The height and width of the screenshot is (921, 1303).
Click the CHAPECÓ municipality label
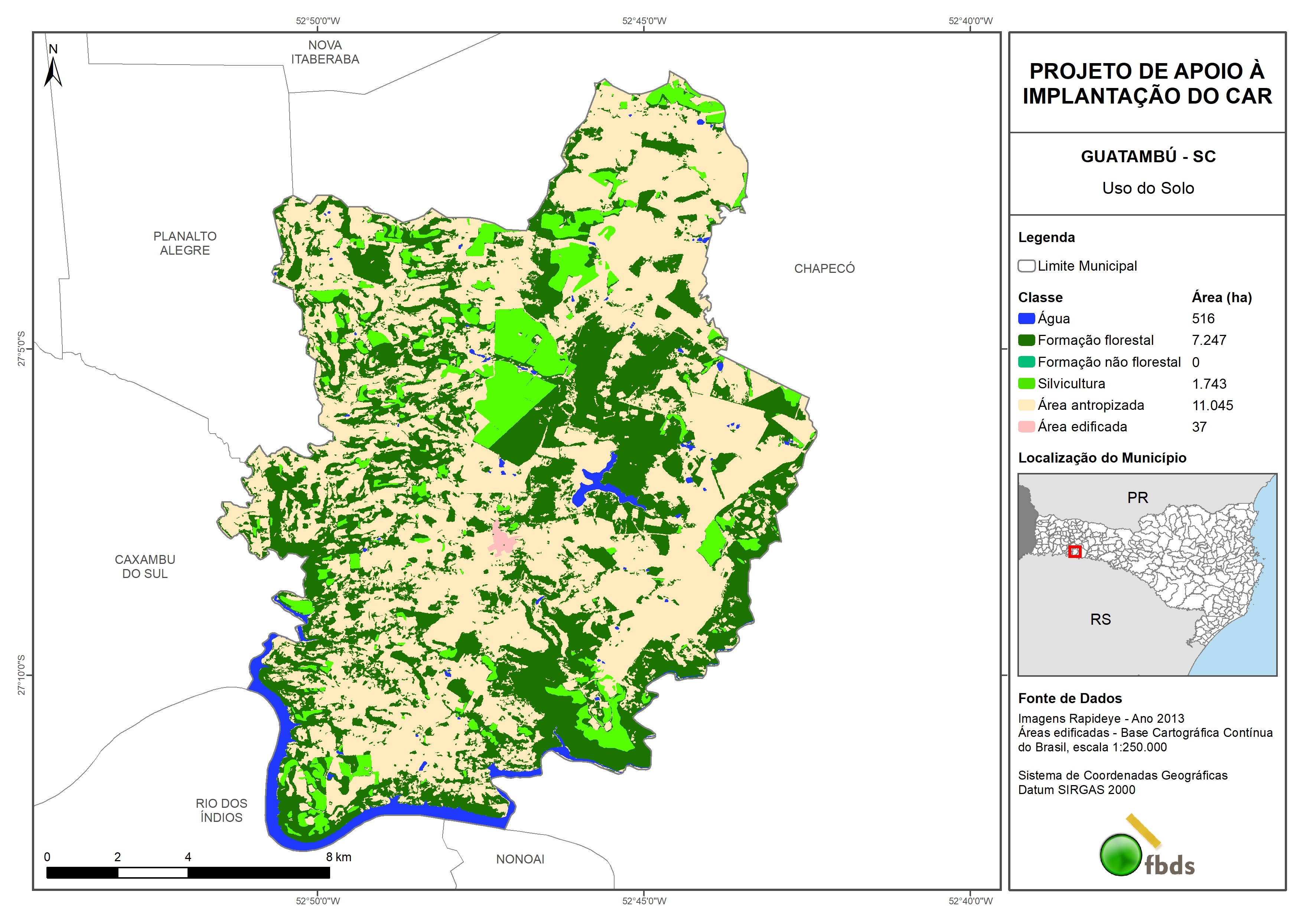coord(824,269)
